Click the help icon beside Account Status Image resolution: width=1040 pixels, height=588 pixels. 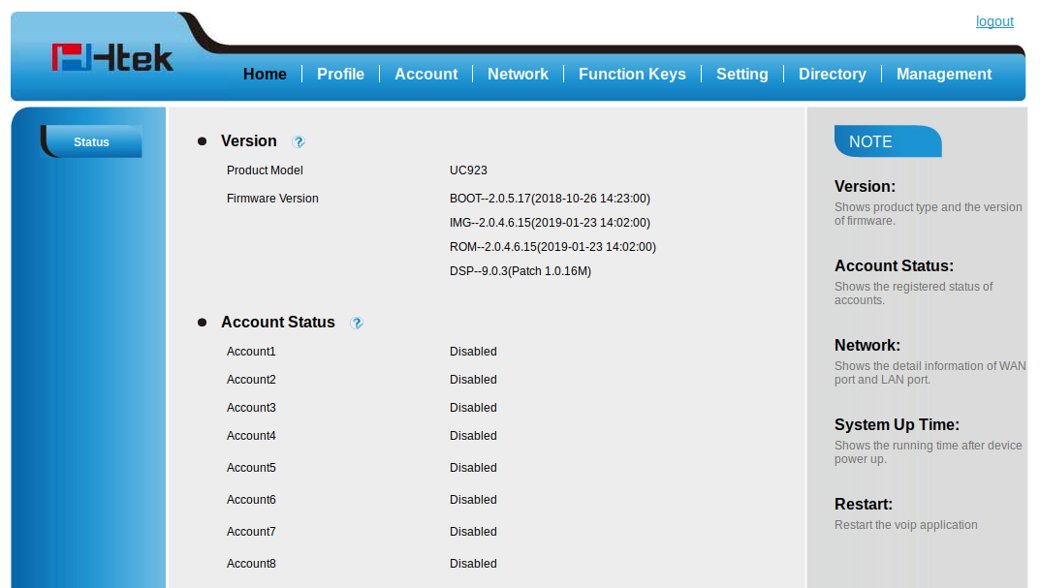357,323
